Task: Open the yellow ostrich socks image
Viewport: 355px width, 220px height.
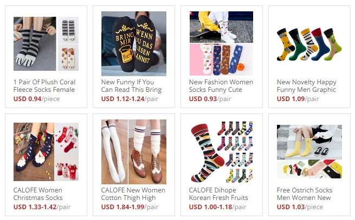Action: [309, 151]
